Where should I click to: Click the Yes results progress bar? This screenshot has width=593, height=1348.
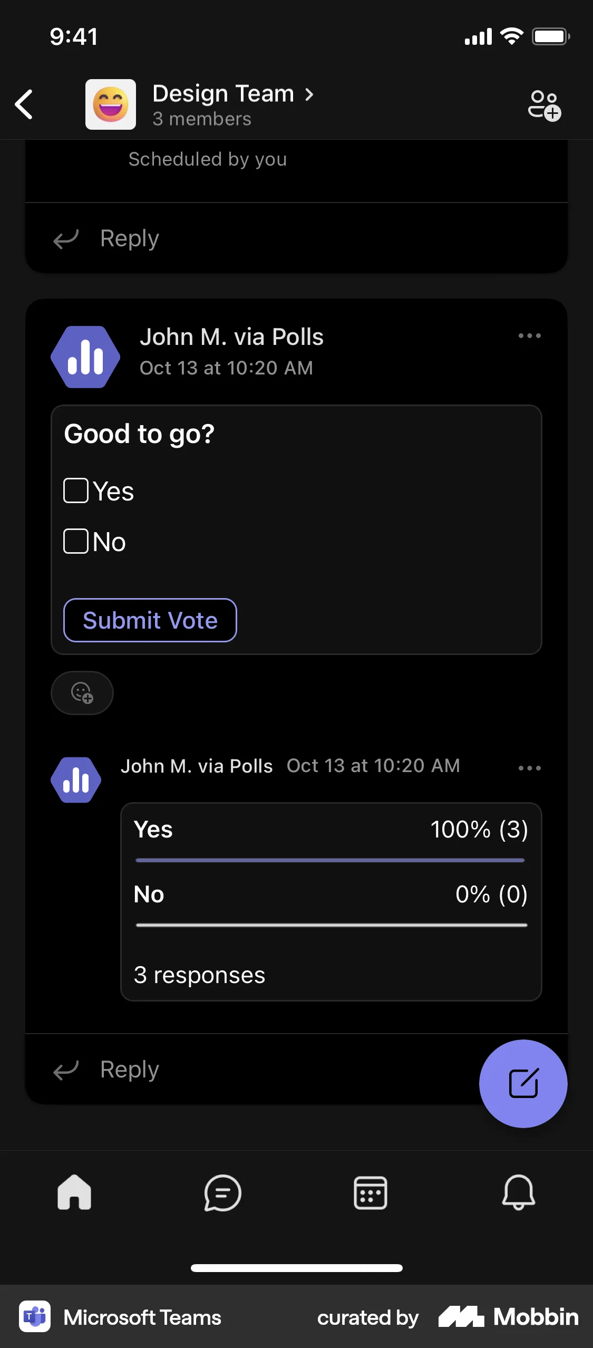tap(330, 860)
